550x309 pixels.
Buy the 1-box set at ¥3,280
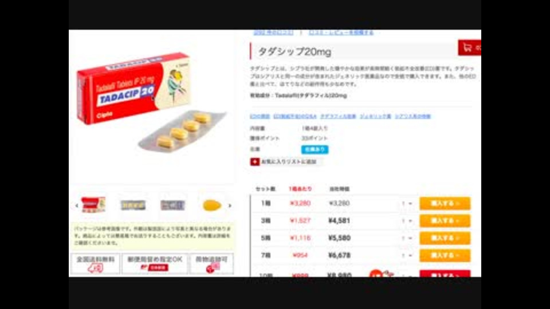click(445, 204)
